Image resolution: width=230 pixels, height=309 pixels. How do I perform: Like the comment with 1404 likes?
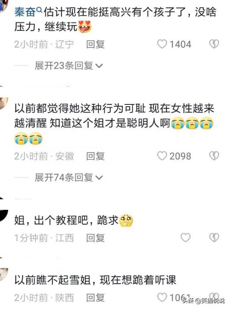(162, 44)
